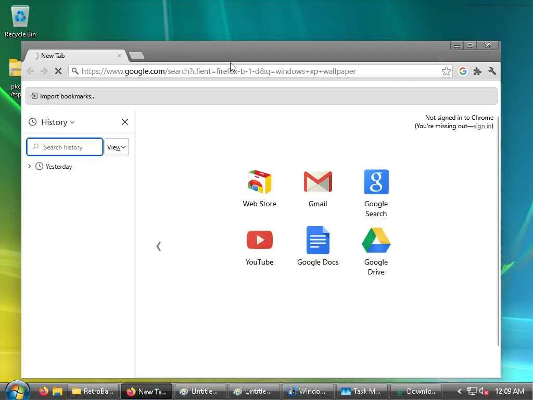533x400 pixels.
Task: Click the network tray icon
Action: pyautogui.click(x=472, y=392)
